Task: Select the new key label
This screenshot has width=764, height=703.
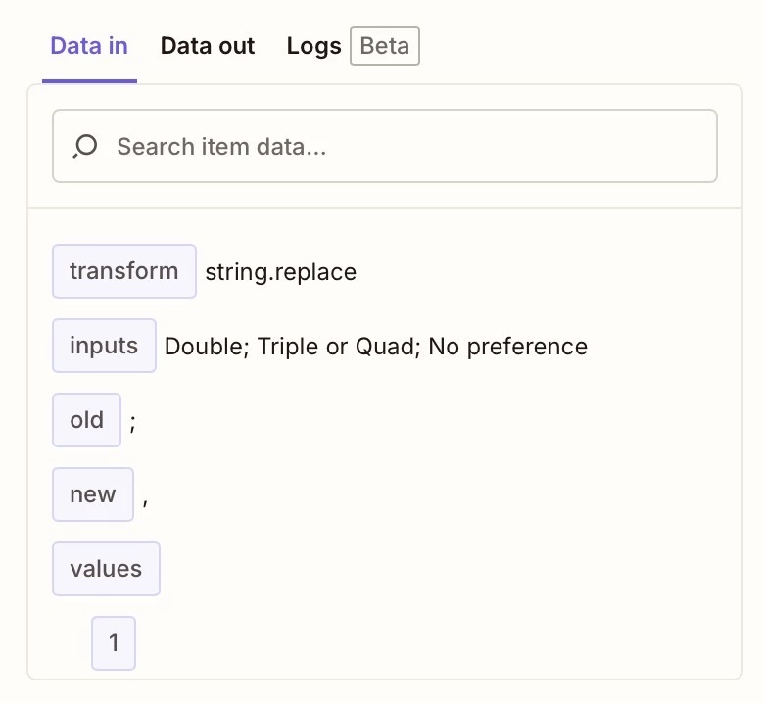Action: coord(93,494)
